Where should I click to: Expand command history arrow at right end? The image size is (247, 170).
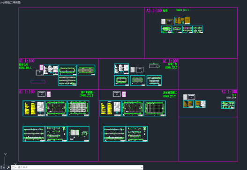(x=142, y=168)
